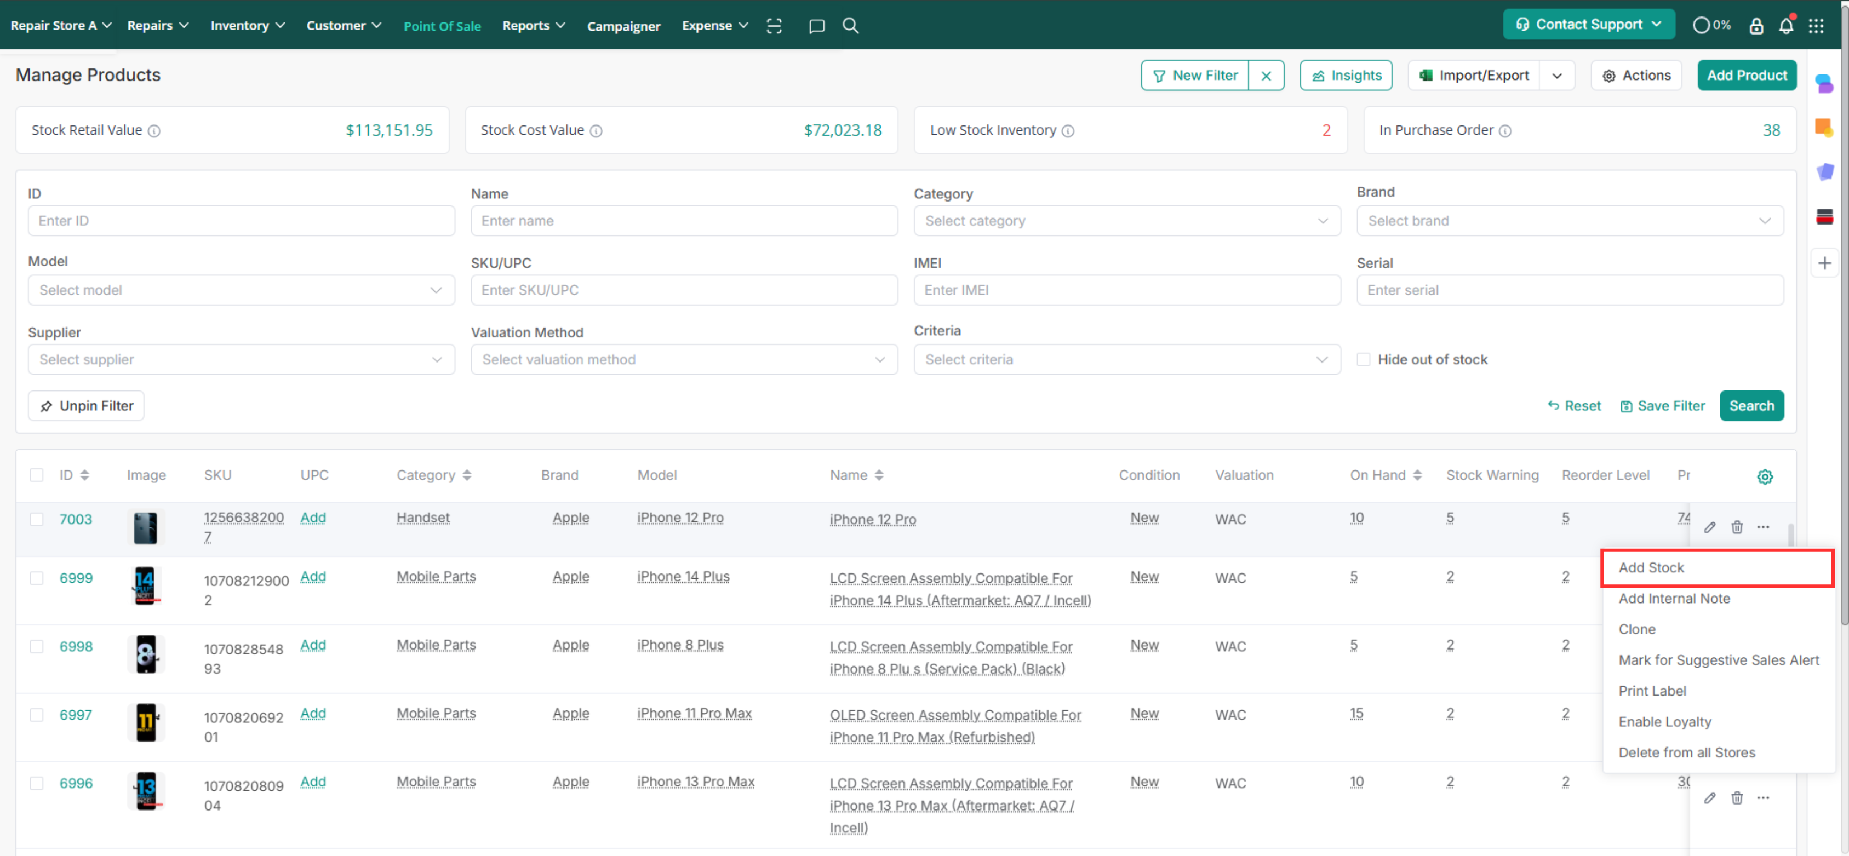Open Select category dropdown
Screen dimensions: 1849x856
[1126, 221]
